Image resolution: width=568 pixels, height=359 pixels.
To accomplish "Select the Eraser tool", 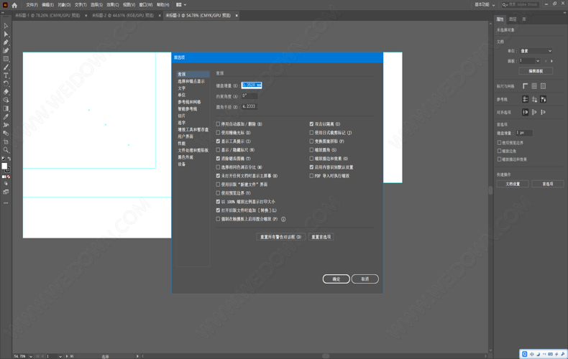I will [x=6, y=92].
